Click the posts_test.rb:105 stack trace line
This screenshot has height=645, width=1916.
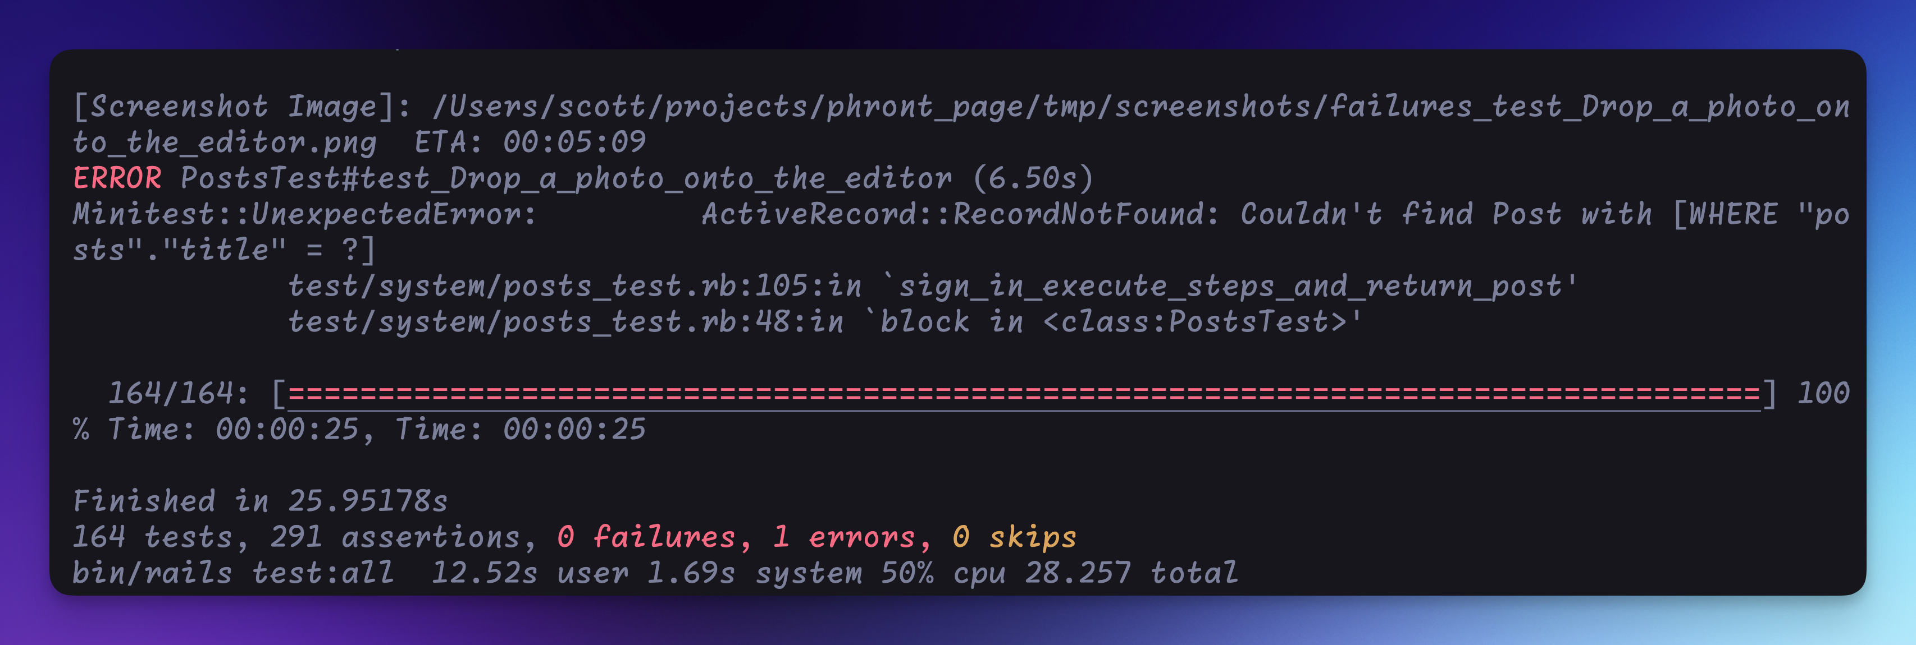tap(932, 286)
